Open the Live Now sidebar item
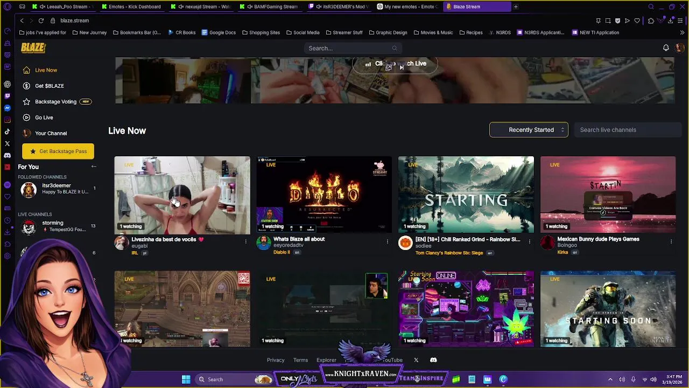The height and width of the screenshot is (388, 689). pos(46,70)
